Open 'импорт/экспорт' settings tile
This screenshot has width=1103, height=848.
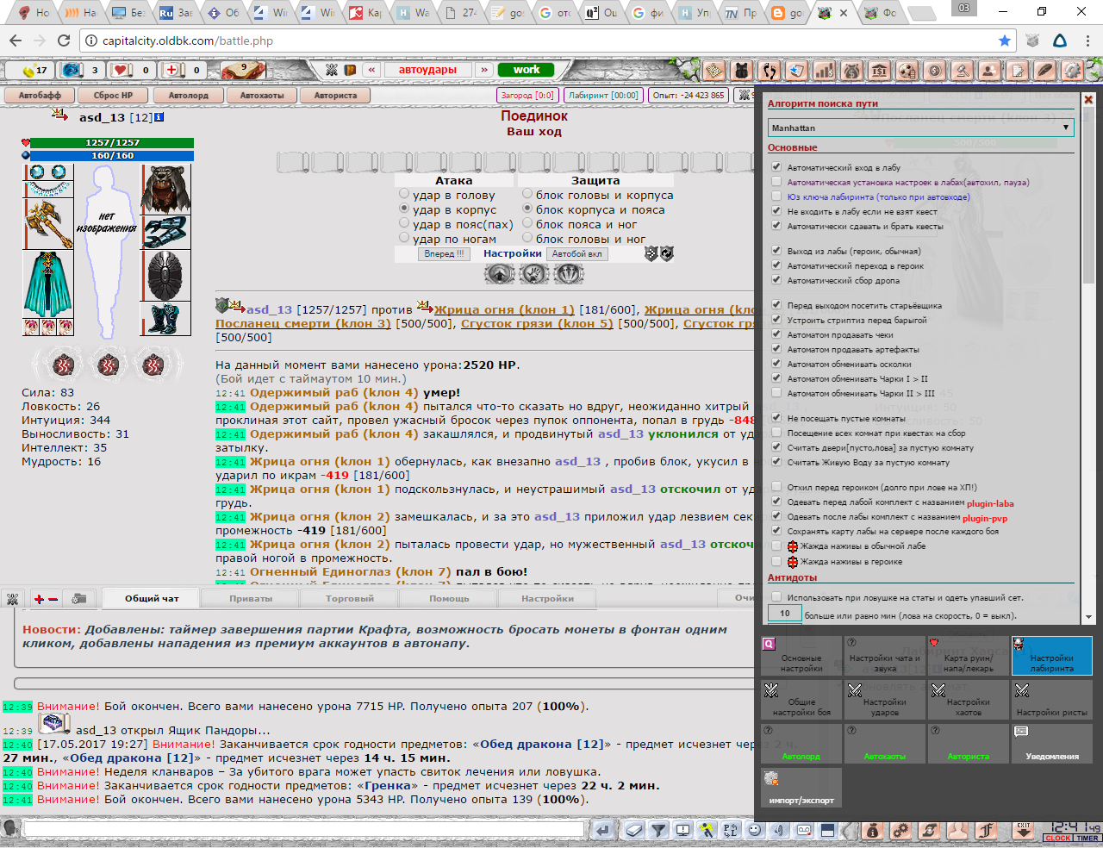click(x=801, y=788)
